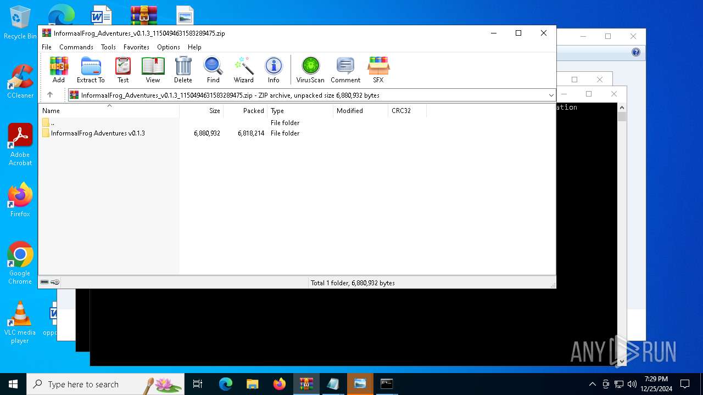Open Firefox from the taskbar
This screenshot has width=703, height=395.
click(279, 384)
